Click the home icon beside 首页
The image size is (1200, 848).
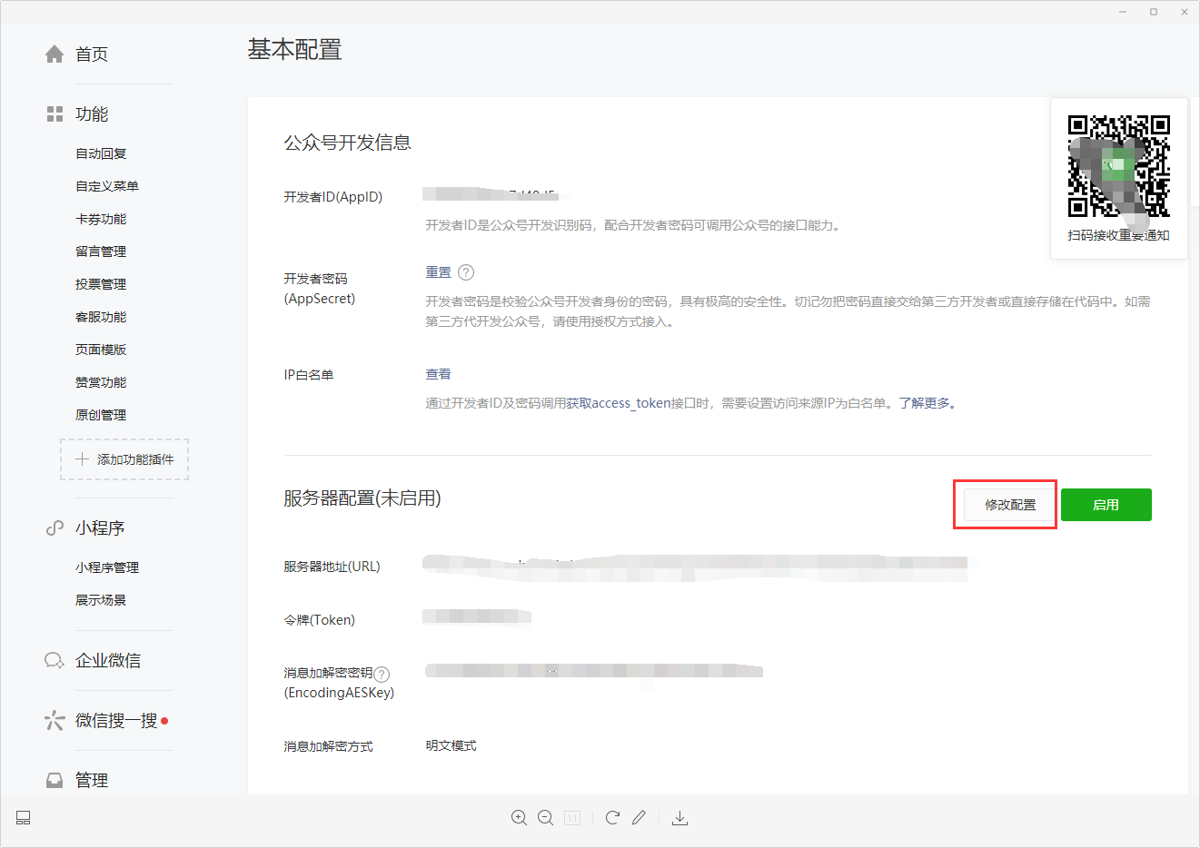[55, 54]
